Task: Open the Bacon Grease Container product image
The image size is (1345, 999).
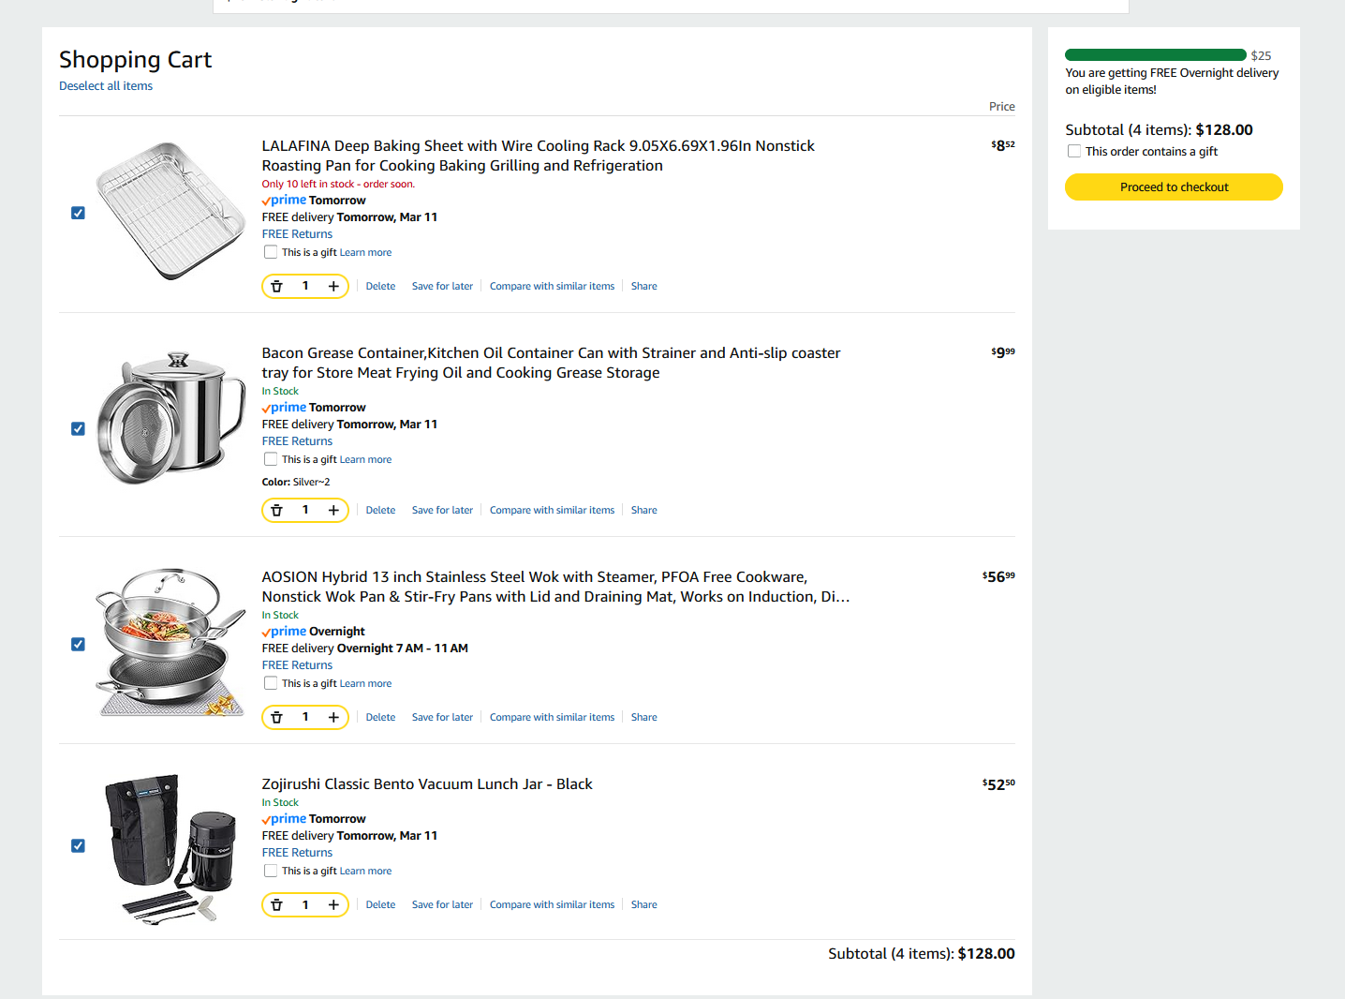Action: 170,419
